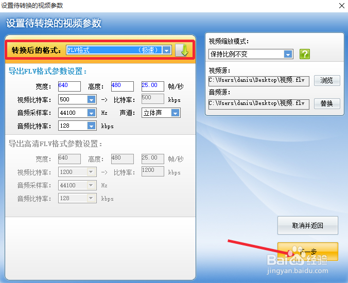Click the audio source path field
This screenshot has height=283, width=348.
point(259,104)
